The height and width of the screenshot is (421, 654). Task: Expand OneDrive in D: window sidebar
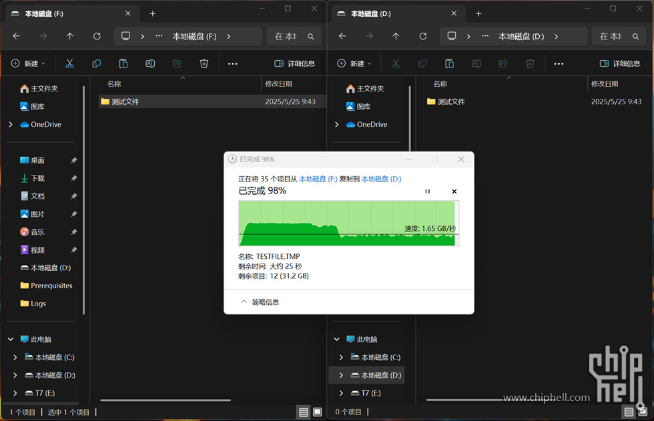(337, 124)
